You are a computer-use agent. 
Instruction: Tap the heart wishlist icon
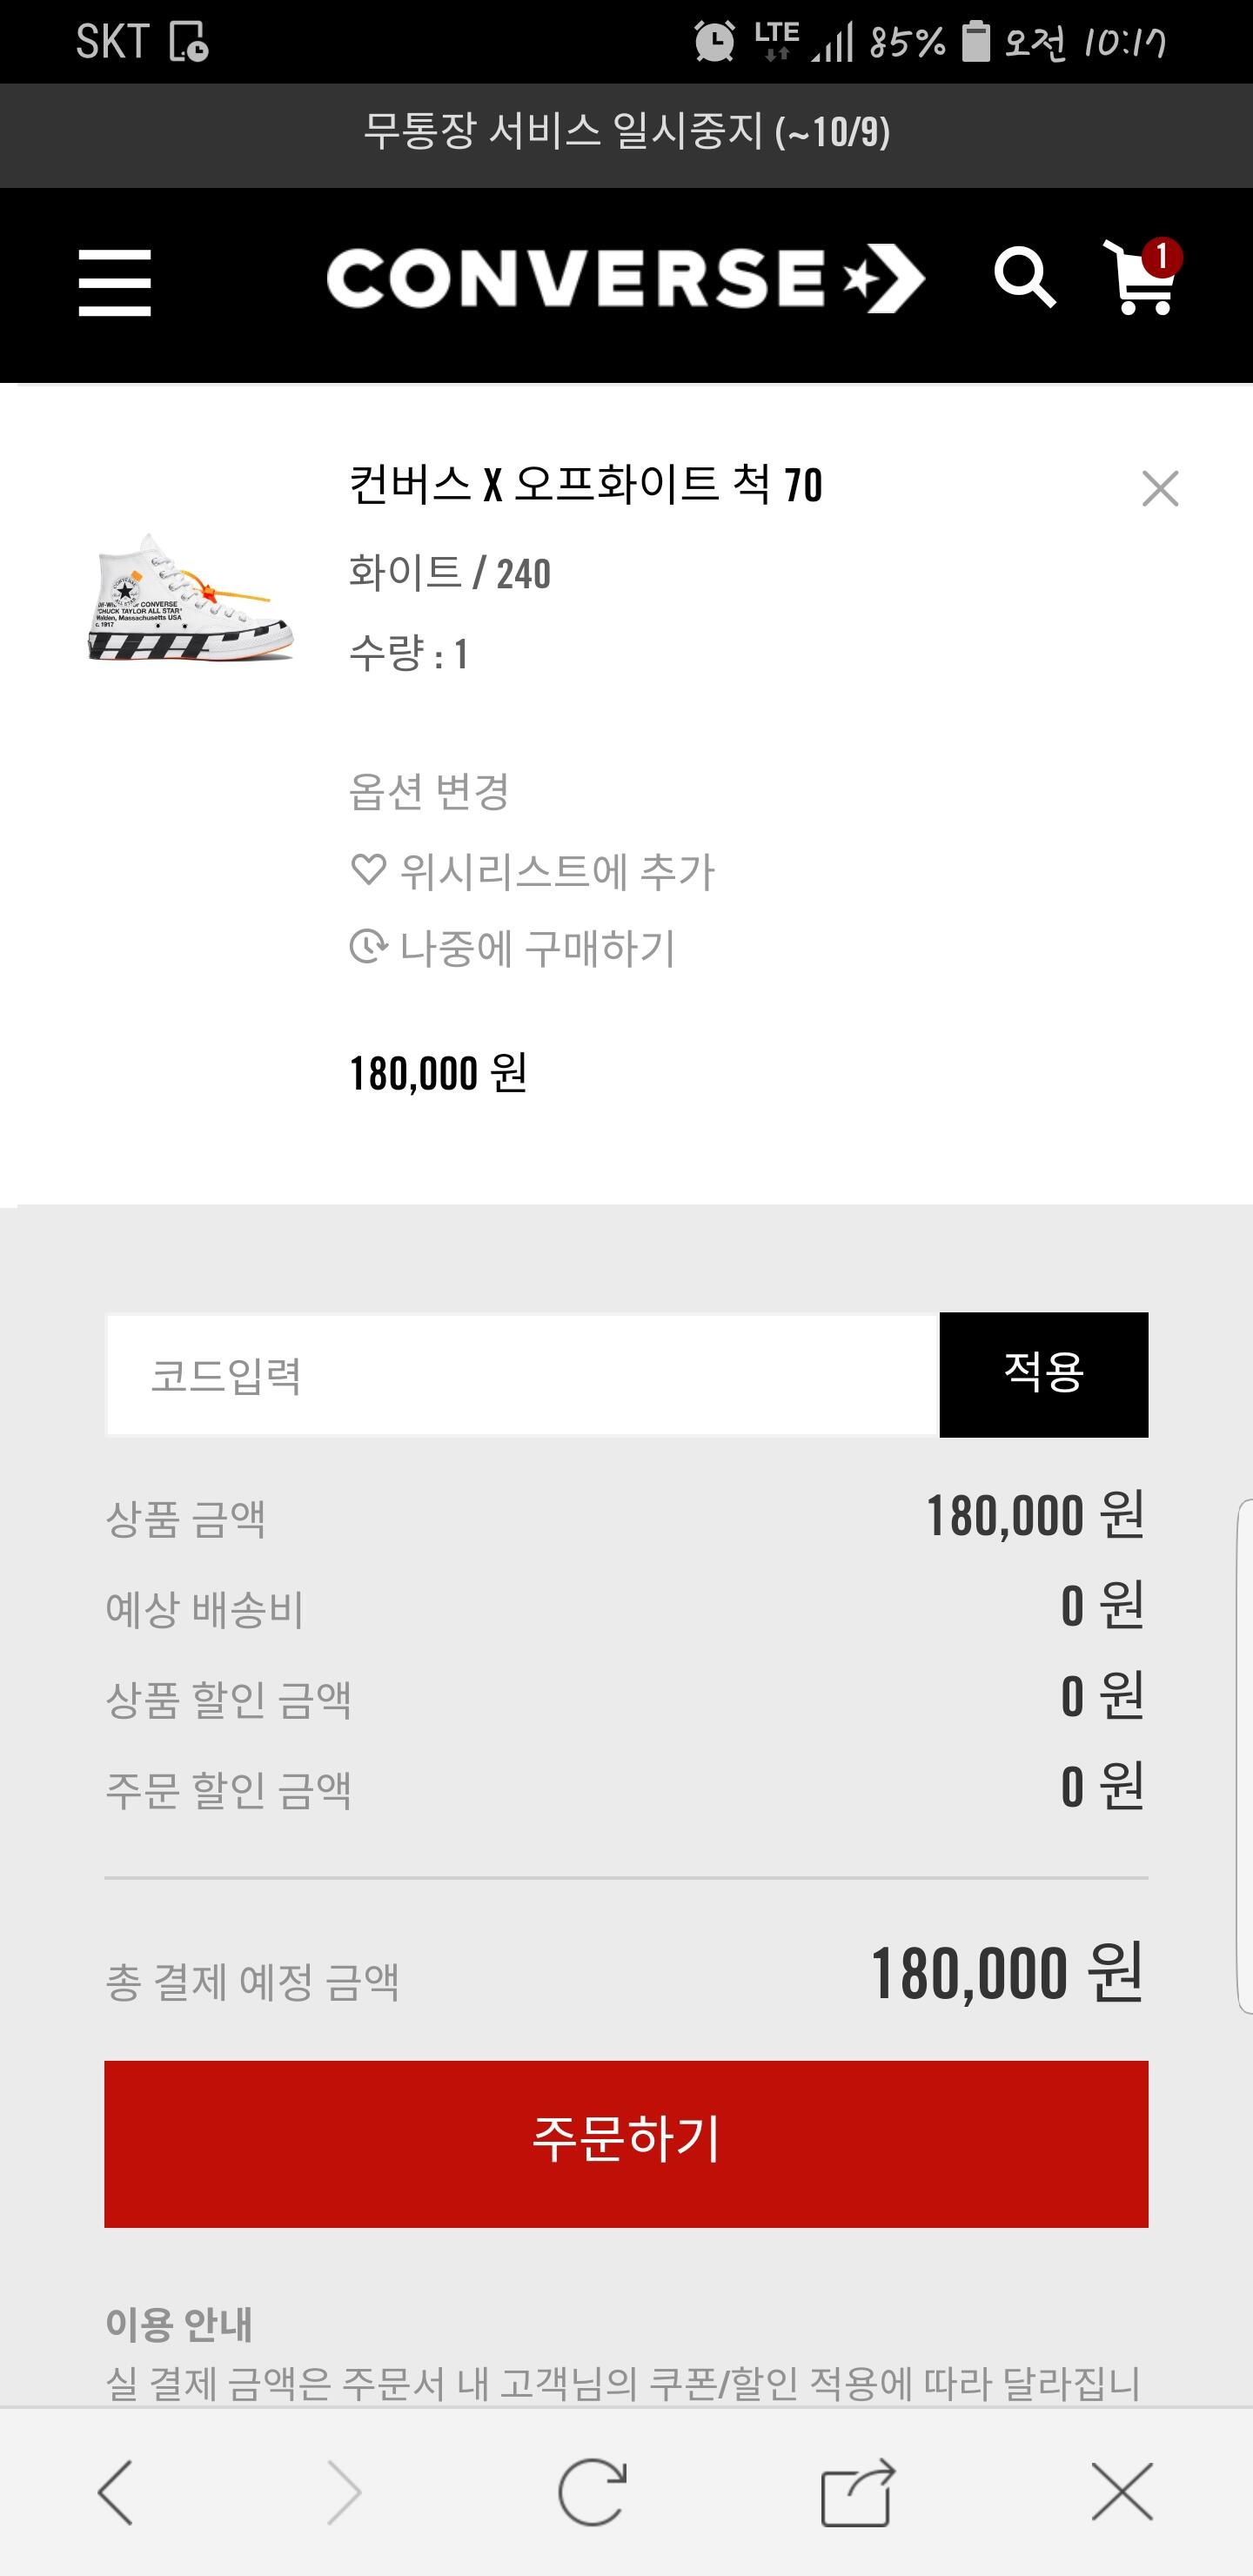[x=368, y=870]
